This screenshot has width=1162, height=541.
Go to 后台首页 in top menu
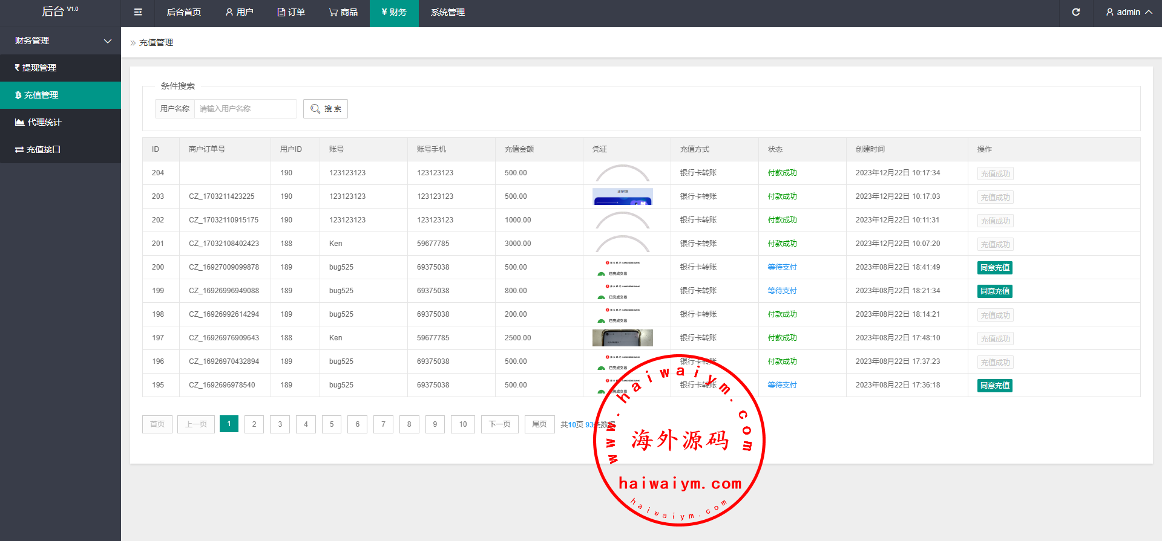pos(184,12)
